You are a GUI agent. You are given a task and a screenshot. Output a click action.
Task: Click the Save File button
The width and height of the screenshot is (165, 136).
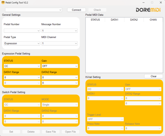pyautogui.click(x=51, y=132)
